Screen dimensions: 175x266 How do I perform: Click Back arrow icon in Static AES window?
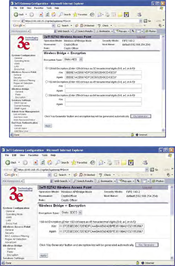click(x=16, y=15)
